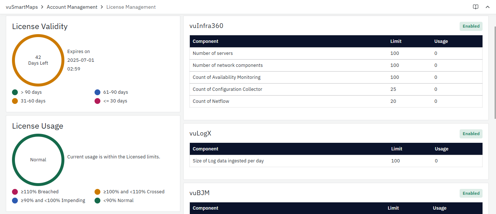This screenshot has height=214, width=496.
Task: Click the "≥110% Breached" legend dot
Action: [15, 192]
